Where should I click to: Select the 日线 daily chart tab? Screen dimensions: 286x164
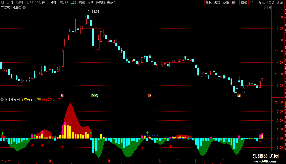[73, 2]
